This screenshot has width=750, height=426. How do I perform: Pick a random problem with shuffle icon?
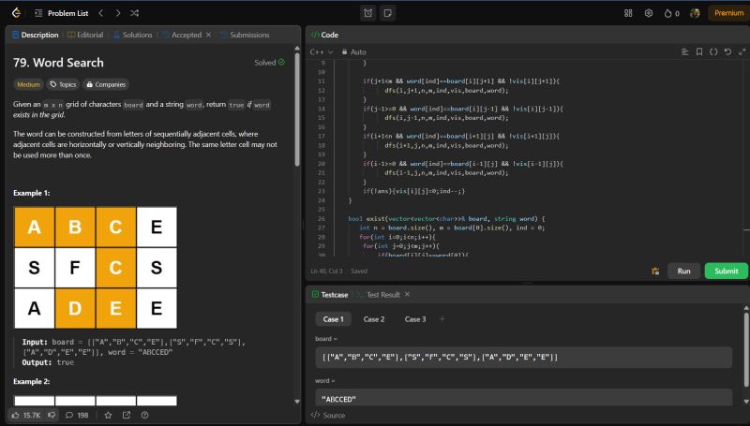pos(135,13)
